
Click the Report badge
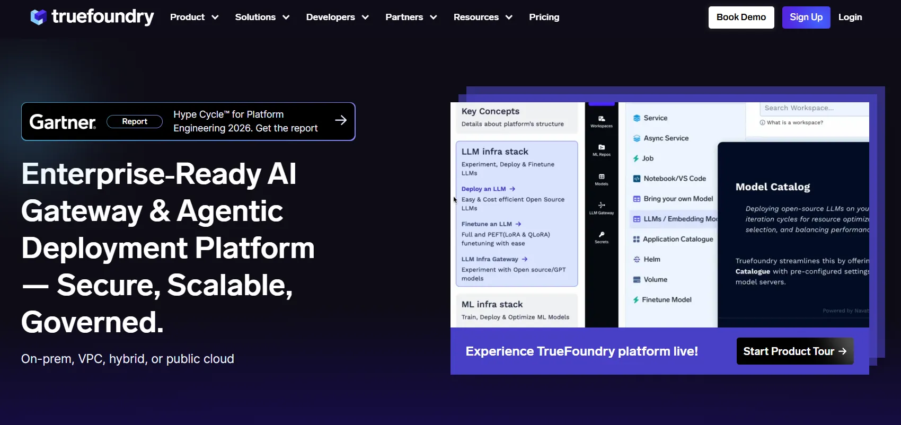[x=135, y=121]
